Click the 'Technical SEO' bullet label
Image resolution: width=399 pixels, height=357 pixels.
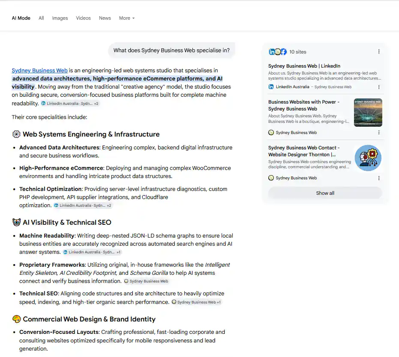click(39, 294)
